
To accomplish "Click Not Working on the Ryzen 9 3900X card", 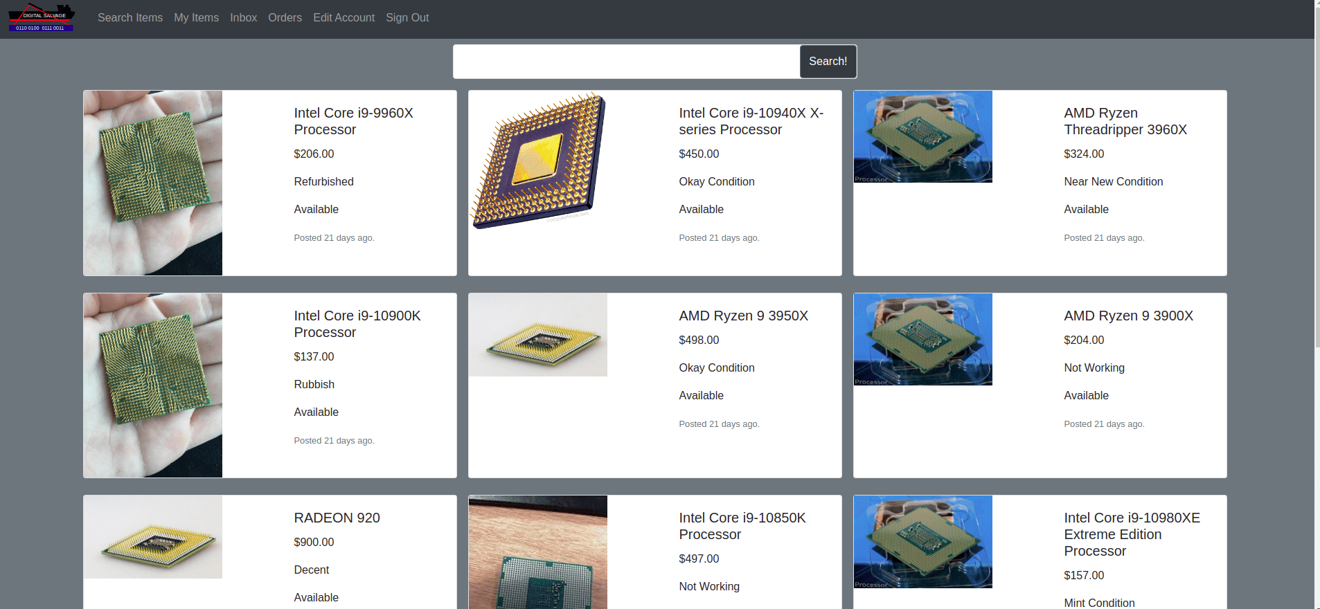I will pos(1094,367).
